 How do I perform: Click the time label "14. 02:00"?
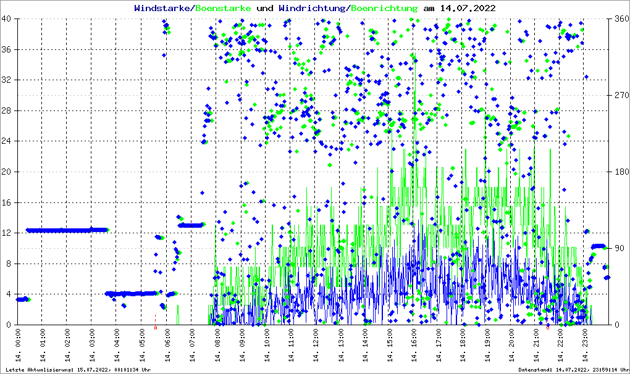(x=67, y=345)
